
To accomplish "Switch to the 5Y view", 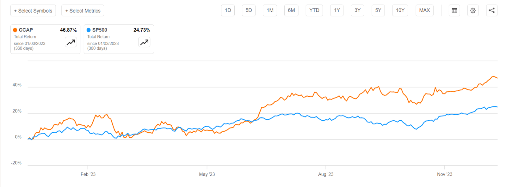I will pyautogui.click(x=378, y=10).
